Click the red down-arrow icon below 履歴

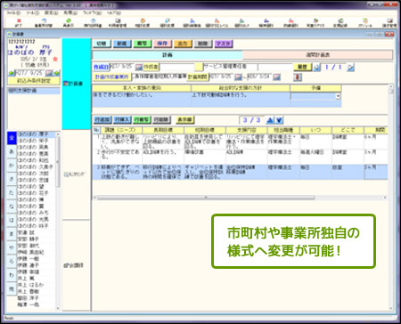(298, 77)
